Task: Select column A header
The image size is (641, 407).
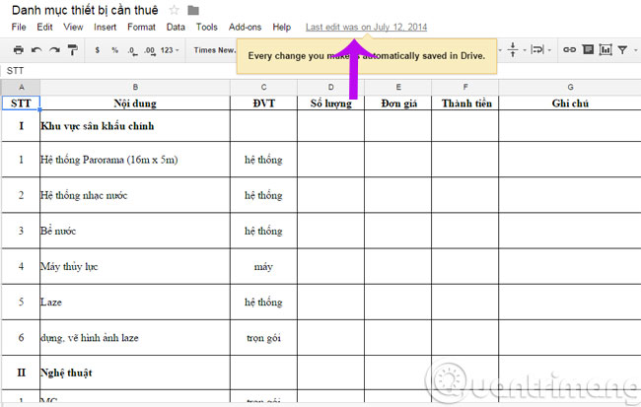Action: click(21, 87)
